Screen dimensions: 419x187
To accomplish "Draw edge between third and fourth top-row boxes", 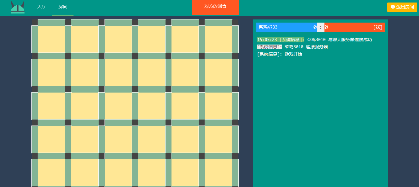I will [x=135, y=39].
